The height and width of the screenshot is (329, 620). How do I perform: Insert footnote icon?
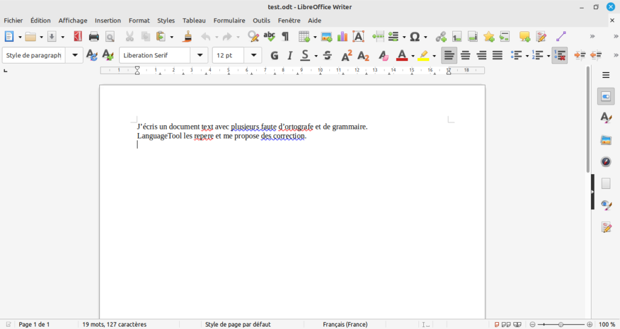tap(457, 37)
